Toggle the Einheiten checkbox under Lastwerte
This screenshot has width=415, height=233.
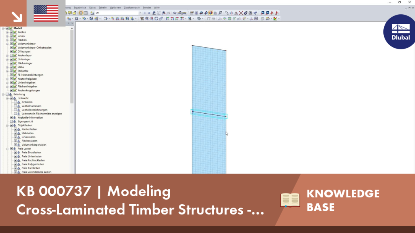(x=15, y=102)
